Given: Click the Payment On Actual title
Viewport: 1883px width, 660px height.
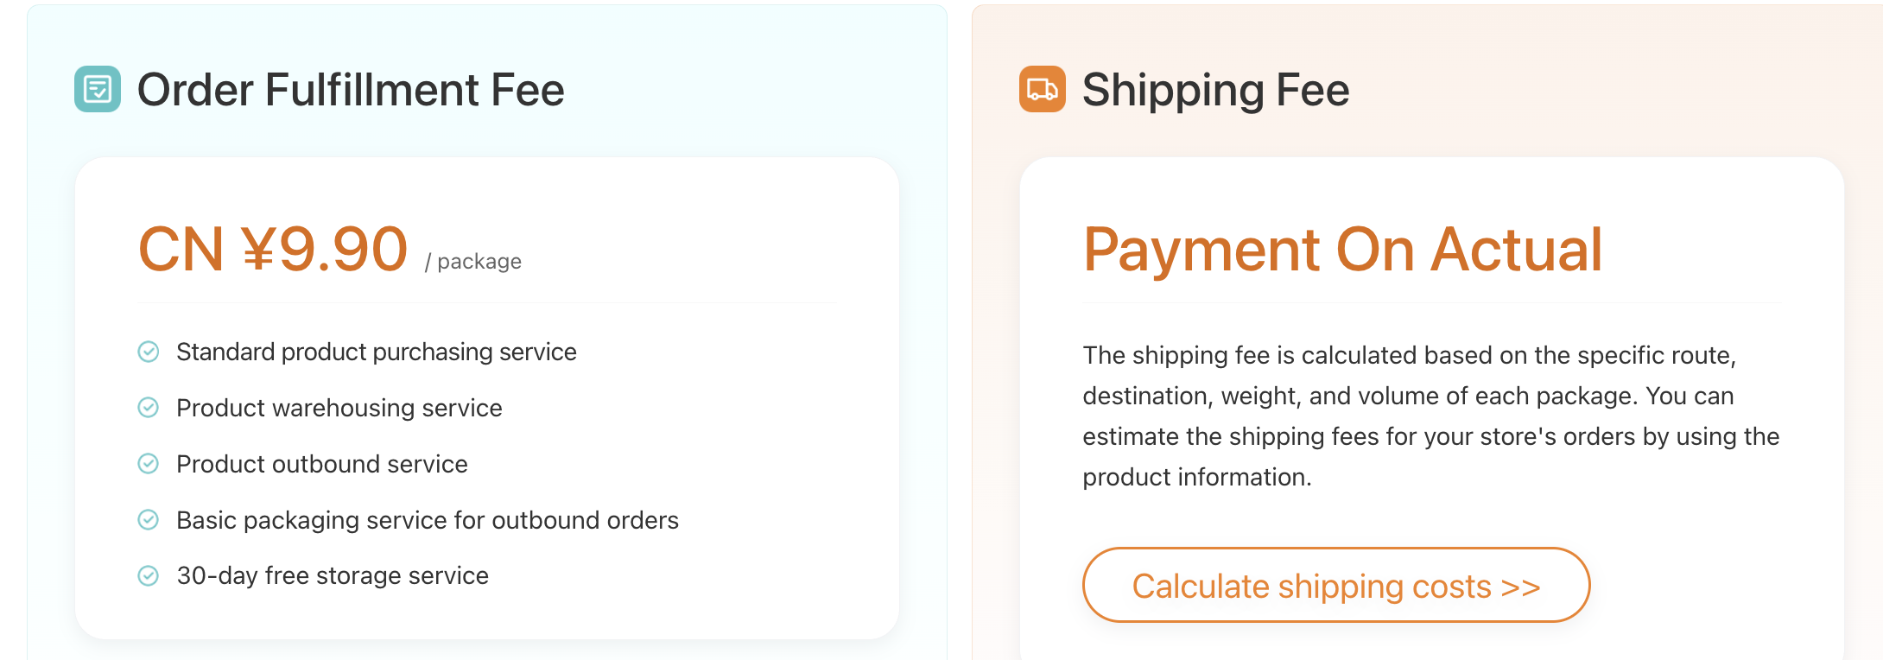Looking at the screenshot, I should [x=1343, y=250].
